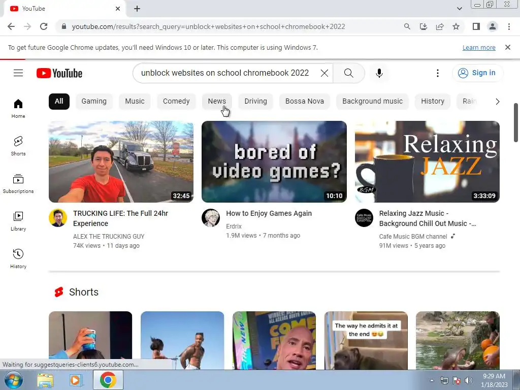Select the Driving filter chip
Image resolution: width=520 pixels, height=390 pixels.
click(x=256, y=101)
